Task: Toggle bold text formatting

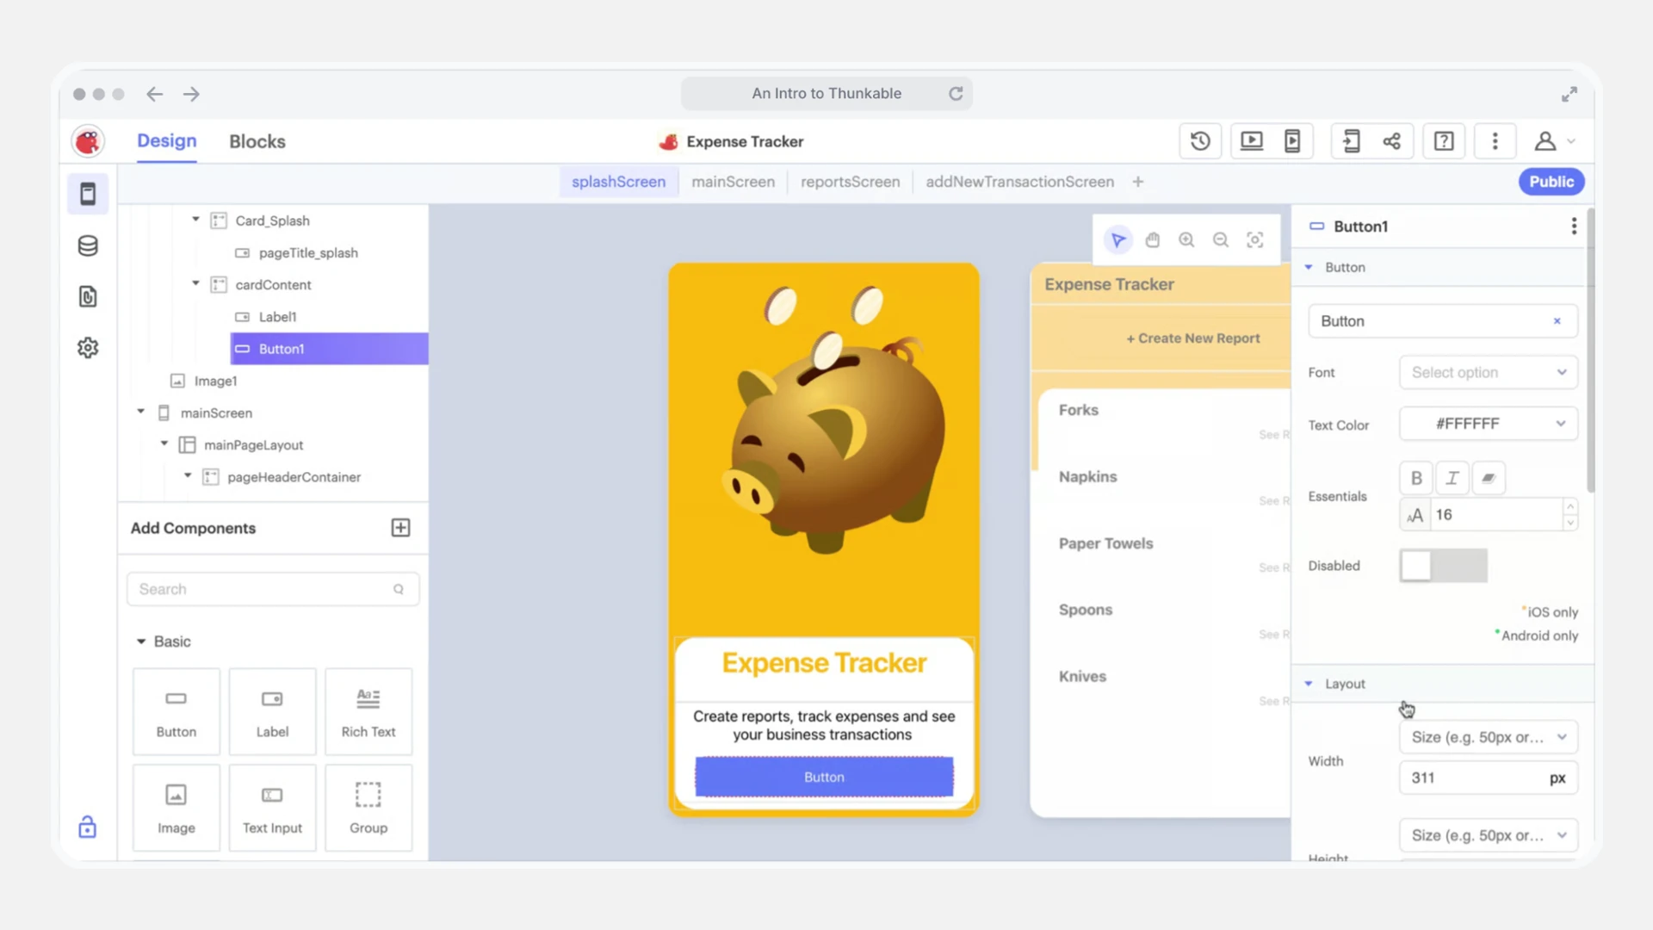Action: coord(1416,478)
